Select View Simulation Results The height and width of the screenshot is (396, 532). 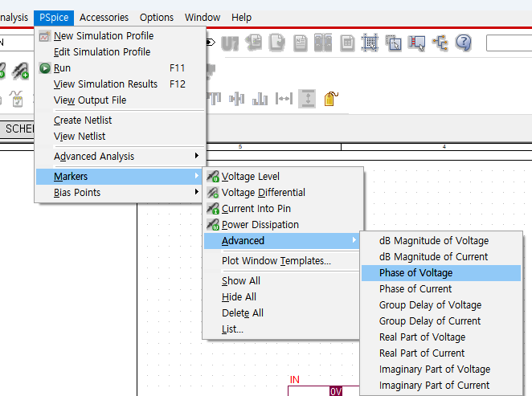tap(120, 84)
